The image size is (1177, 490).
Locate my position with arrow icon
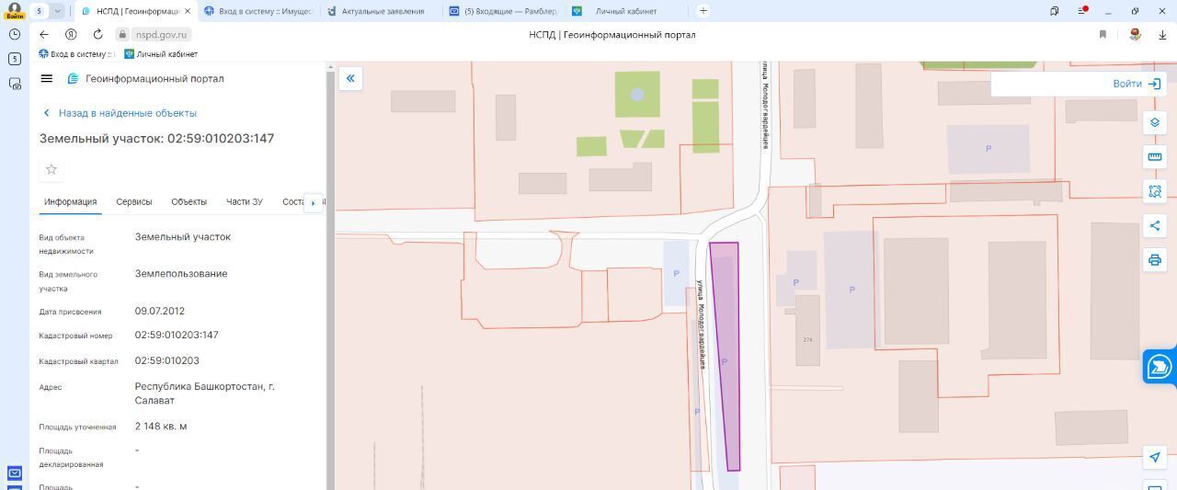(x=1155, y=457)
